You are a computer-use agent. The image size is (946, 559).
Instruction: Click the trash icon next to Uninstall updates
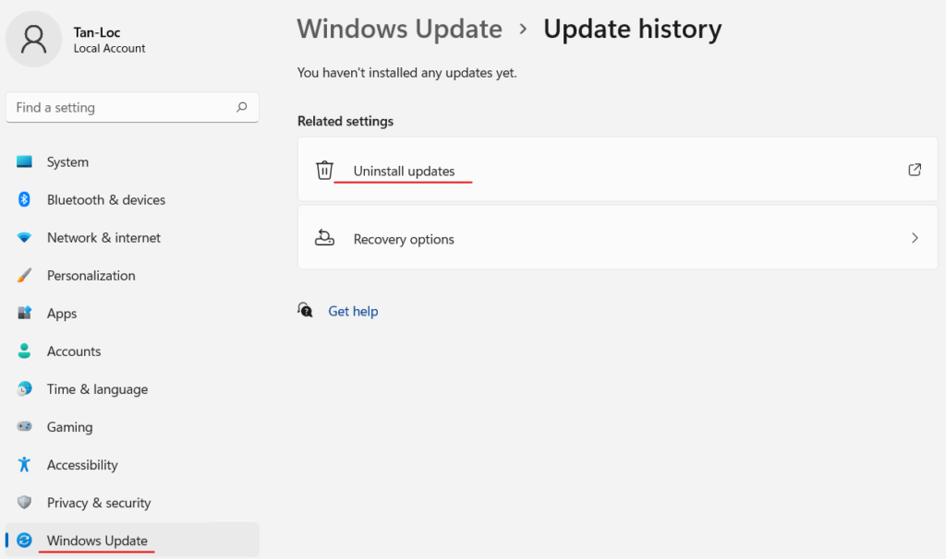coord(324,170)
